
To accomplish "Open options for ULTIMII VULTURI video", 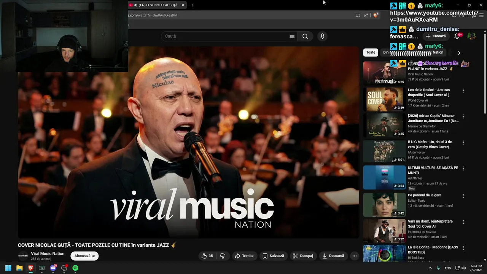I will 463,169.
